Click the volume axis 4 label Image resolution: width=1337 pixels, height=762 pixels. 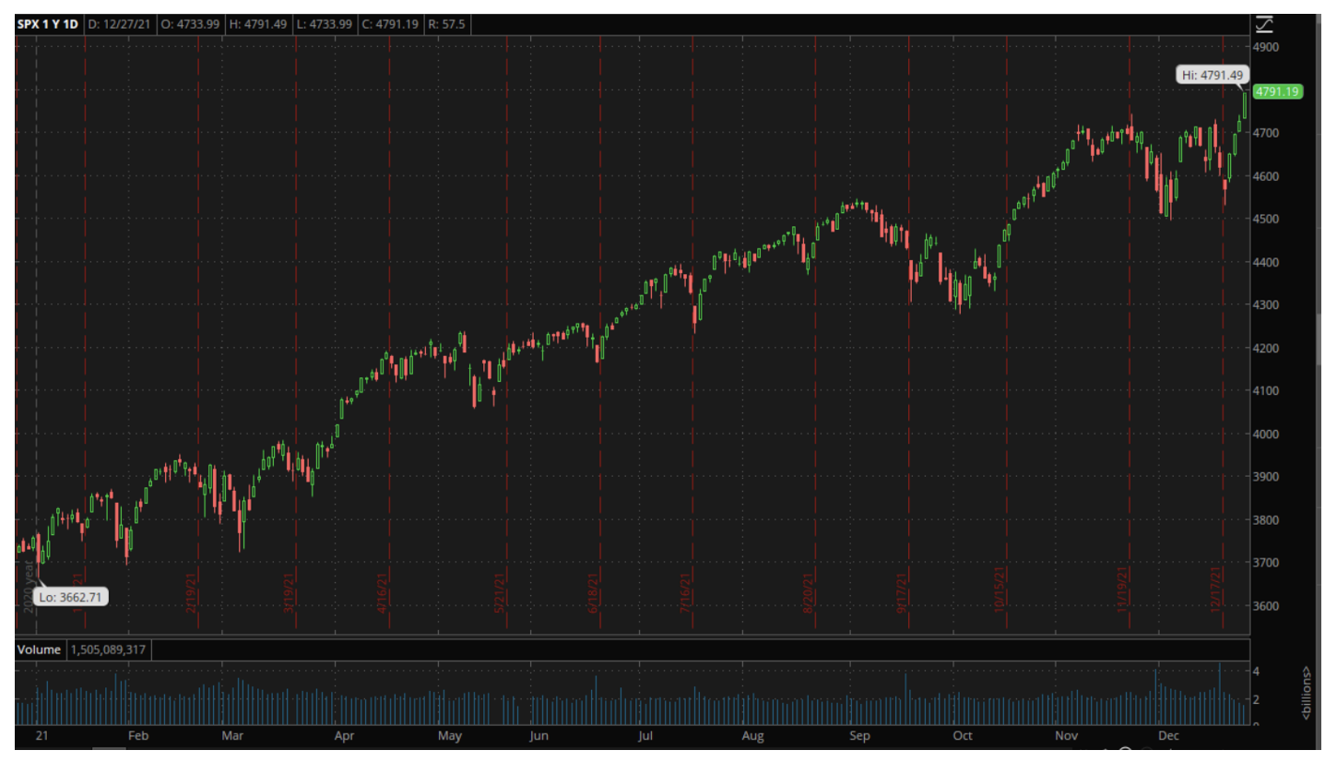point(1257,672)
